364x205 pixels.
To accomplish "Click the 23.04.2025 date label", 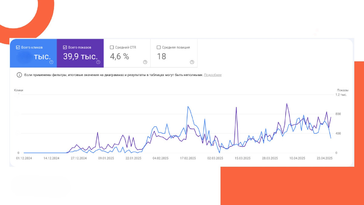I will point(325,158).
